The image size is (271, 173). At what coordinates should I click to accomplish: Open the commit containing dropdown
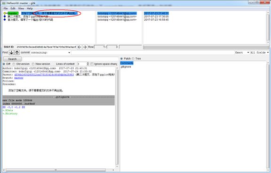pyautogui.click(x=51, y=52)
